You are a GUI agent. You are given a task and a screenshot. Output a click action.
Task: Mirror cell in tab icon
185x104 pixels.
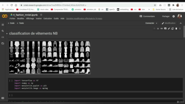pyautogui.click(x=173, y=29)
